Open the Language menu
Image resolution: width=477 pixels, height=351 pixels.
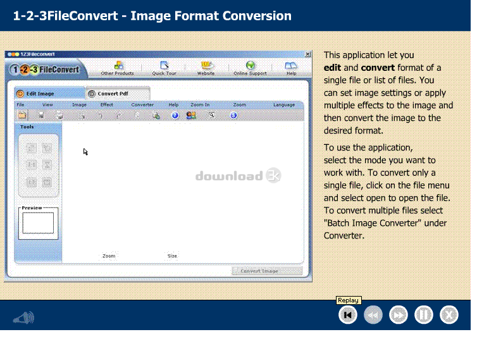click(284, 104)
